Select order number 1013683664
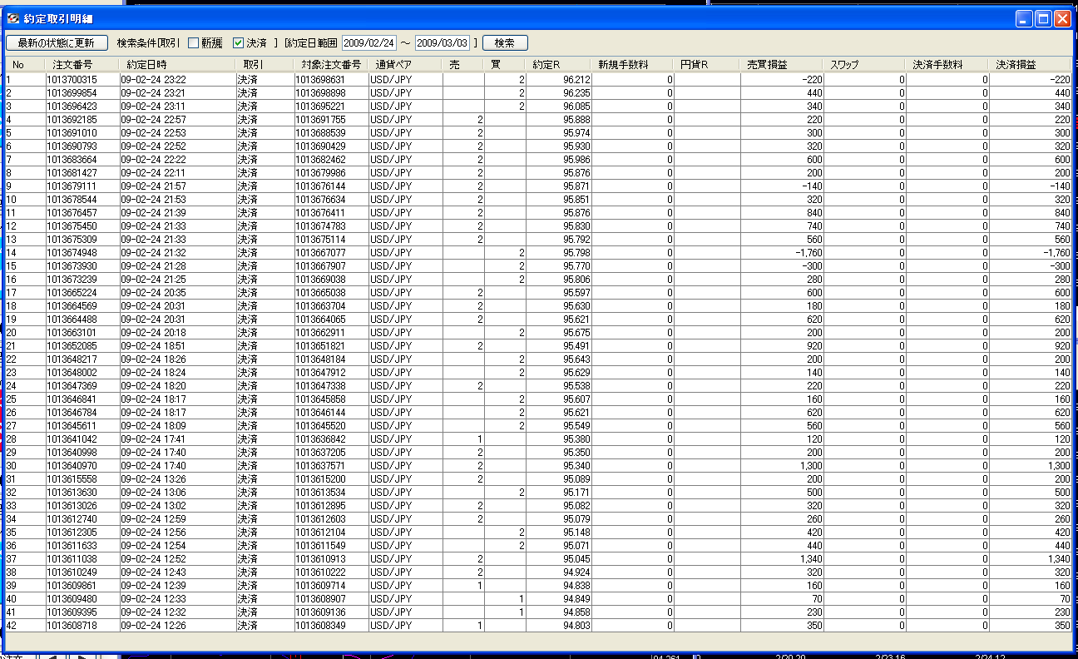Image resolution: width=1078 pixels, height=659 pixels. [x=72, y=160]
